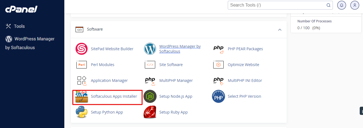Open MultiPHP INI Editor link
This screenshot has height=128, width=363.
(x=245, y=81)
